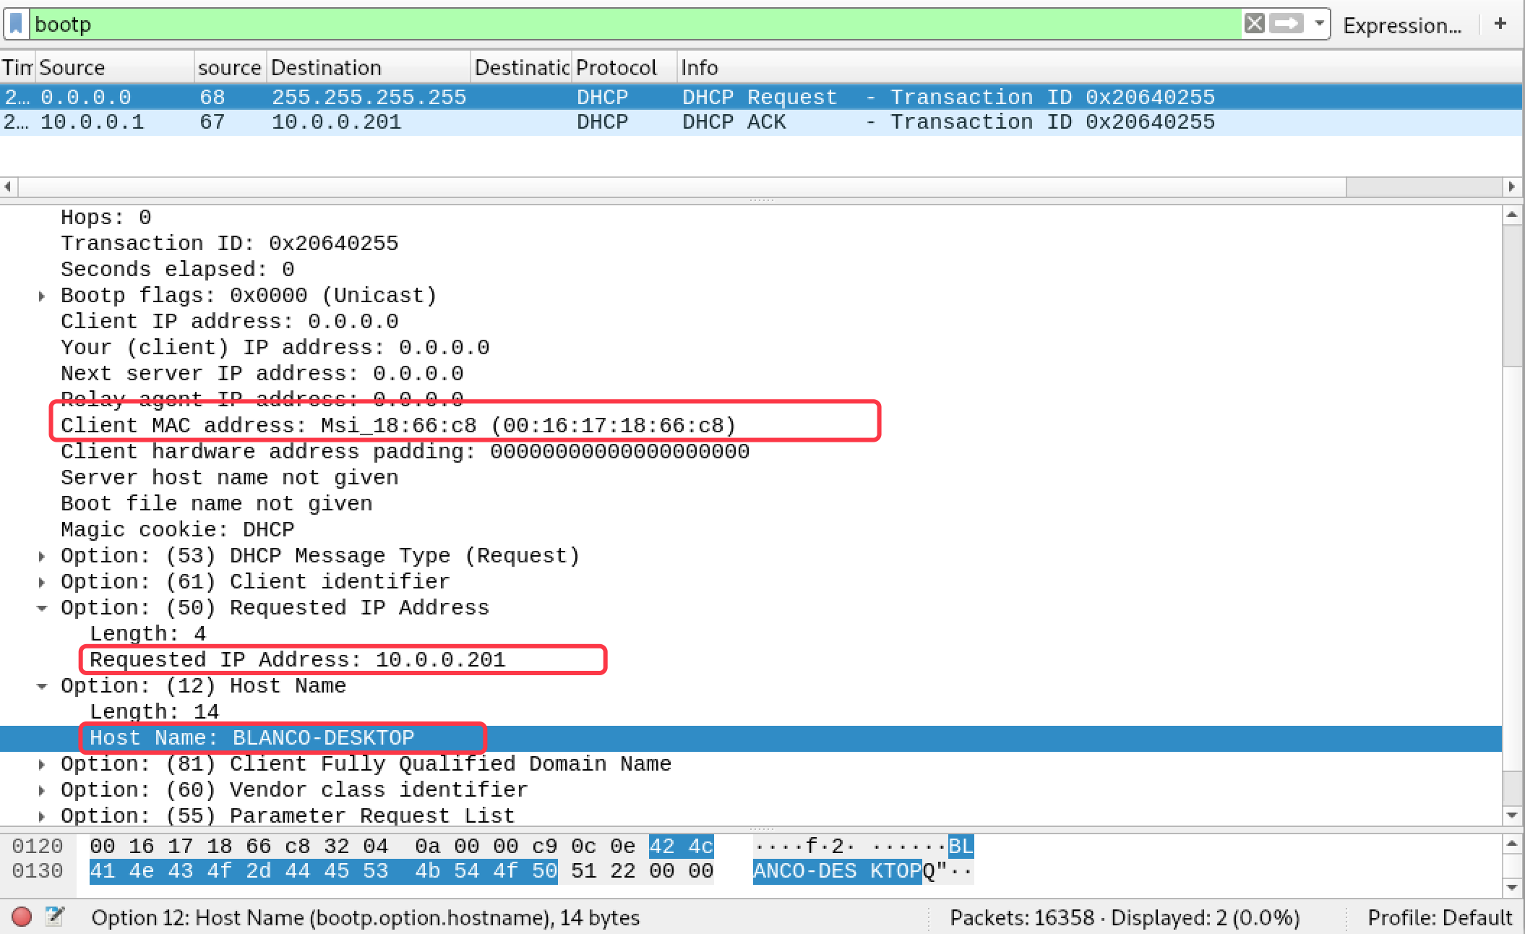Viewport: 1525px width, 934px height.
Task: Click the filter bookmark icon
Action: coord(16,25)
